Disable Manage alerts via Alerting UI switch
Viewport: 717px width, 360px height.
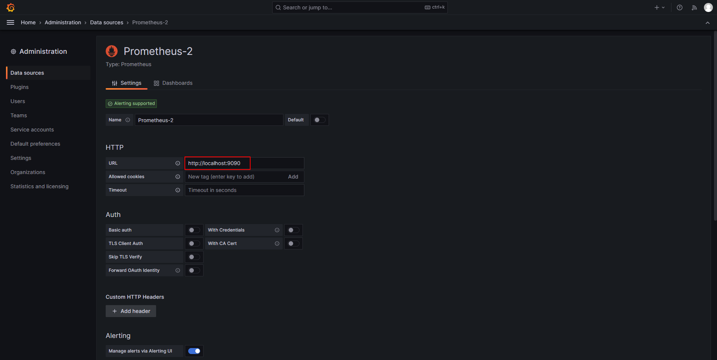tap(194, 351)
